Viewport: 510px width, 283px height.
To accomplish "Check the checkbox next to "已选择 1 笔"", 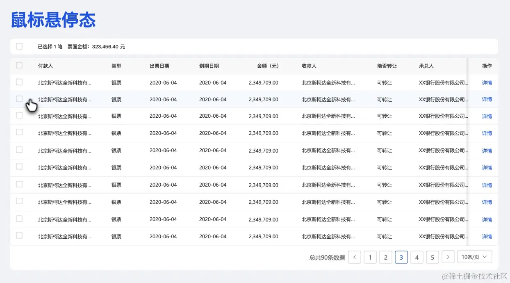I will (x=19, y=46).
